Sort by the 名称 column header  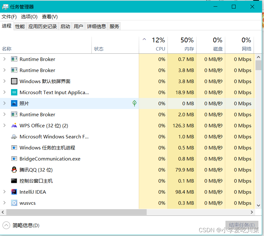tap(46, 45)
